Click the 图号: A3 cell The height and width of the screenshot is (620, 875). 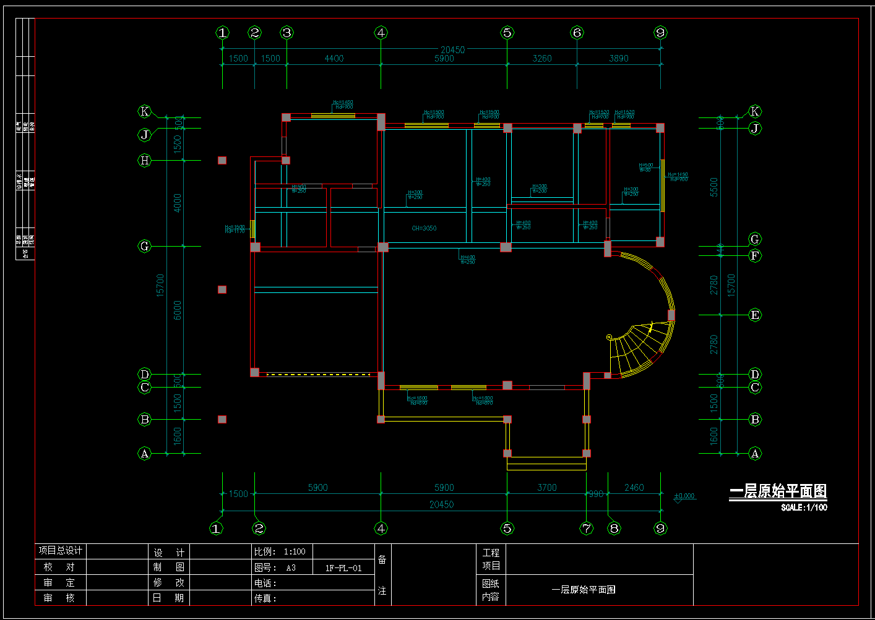[276, 567]
